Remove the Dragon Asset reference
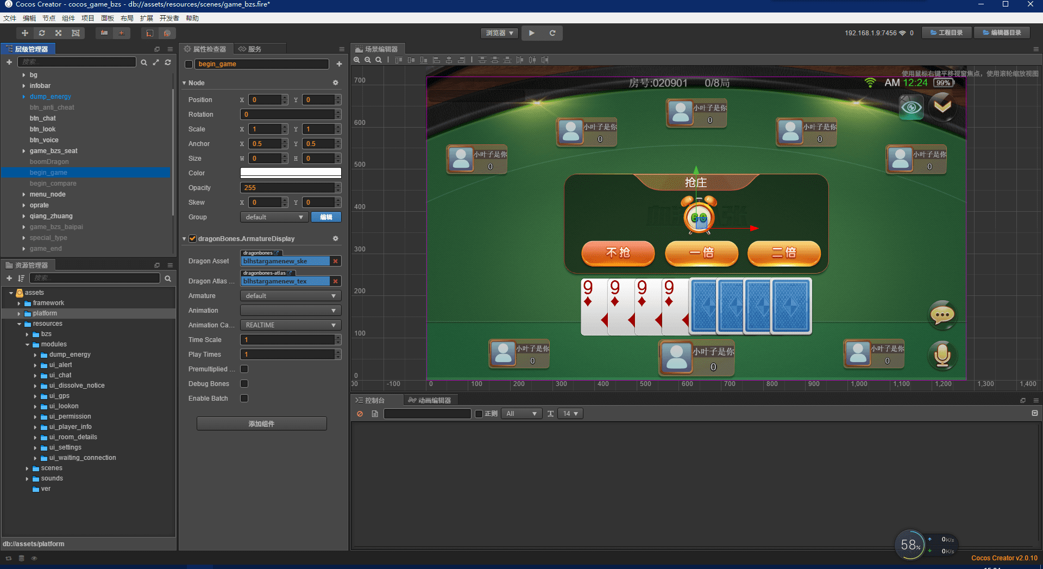1043x569 pixels. tap(336, 261)
